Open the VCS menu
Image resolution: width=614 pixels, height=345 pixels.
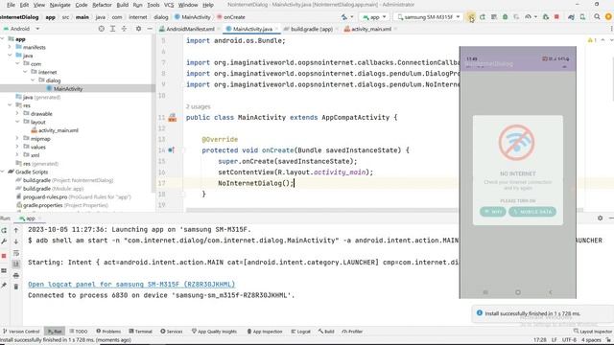(169, 5)
